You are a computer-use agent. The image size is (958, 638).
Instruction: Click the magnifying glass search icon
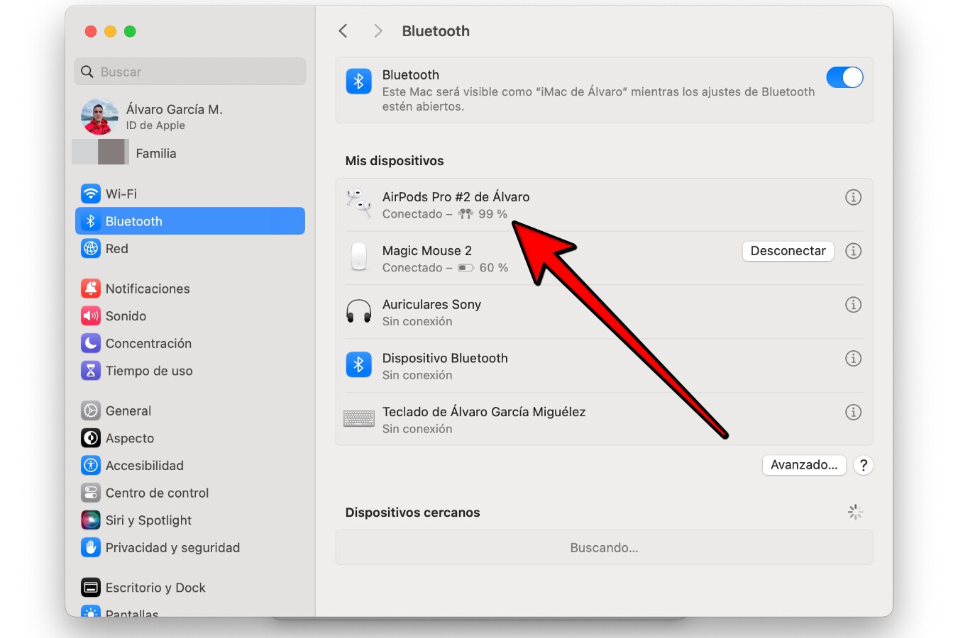point(87,72)
